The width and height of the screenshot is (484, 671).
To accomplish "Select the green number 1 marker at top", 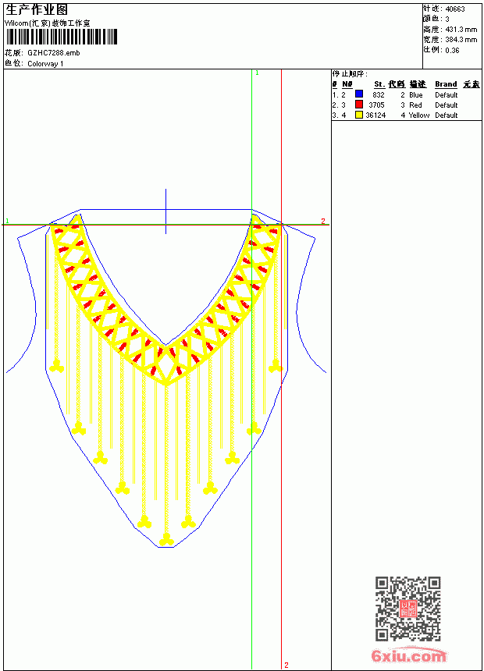I will (257, 73).
